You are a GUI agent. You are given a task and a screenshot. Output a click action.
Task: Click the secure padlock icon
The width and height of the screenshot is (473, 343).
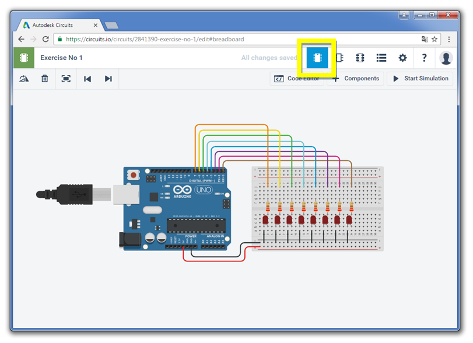[x=59, y=39]
